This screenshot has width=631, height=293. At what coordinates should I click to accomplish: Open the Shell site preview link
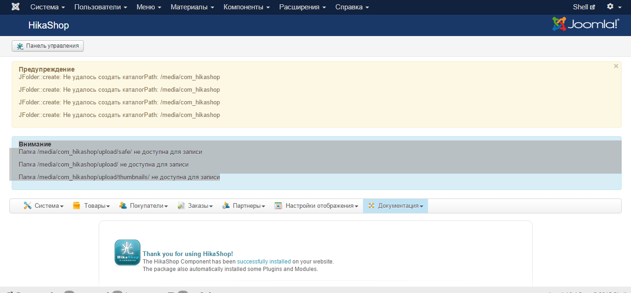(x=584, y=7)
